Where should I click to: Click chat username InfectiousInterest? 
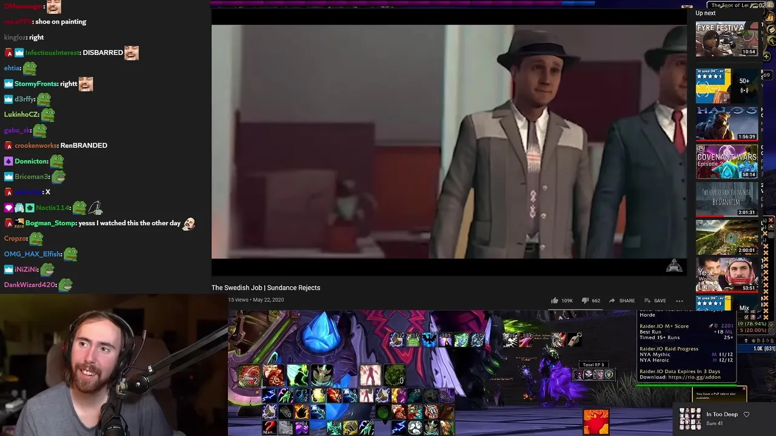point(52,53)
